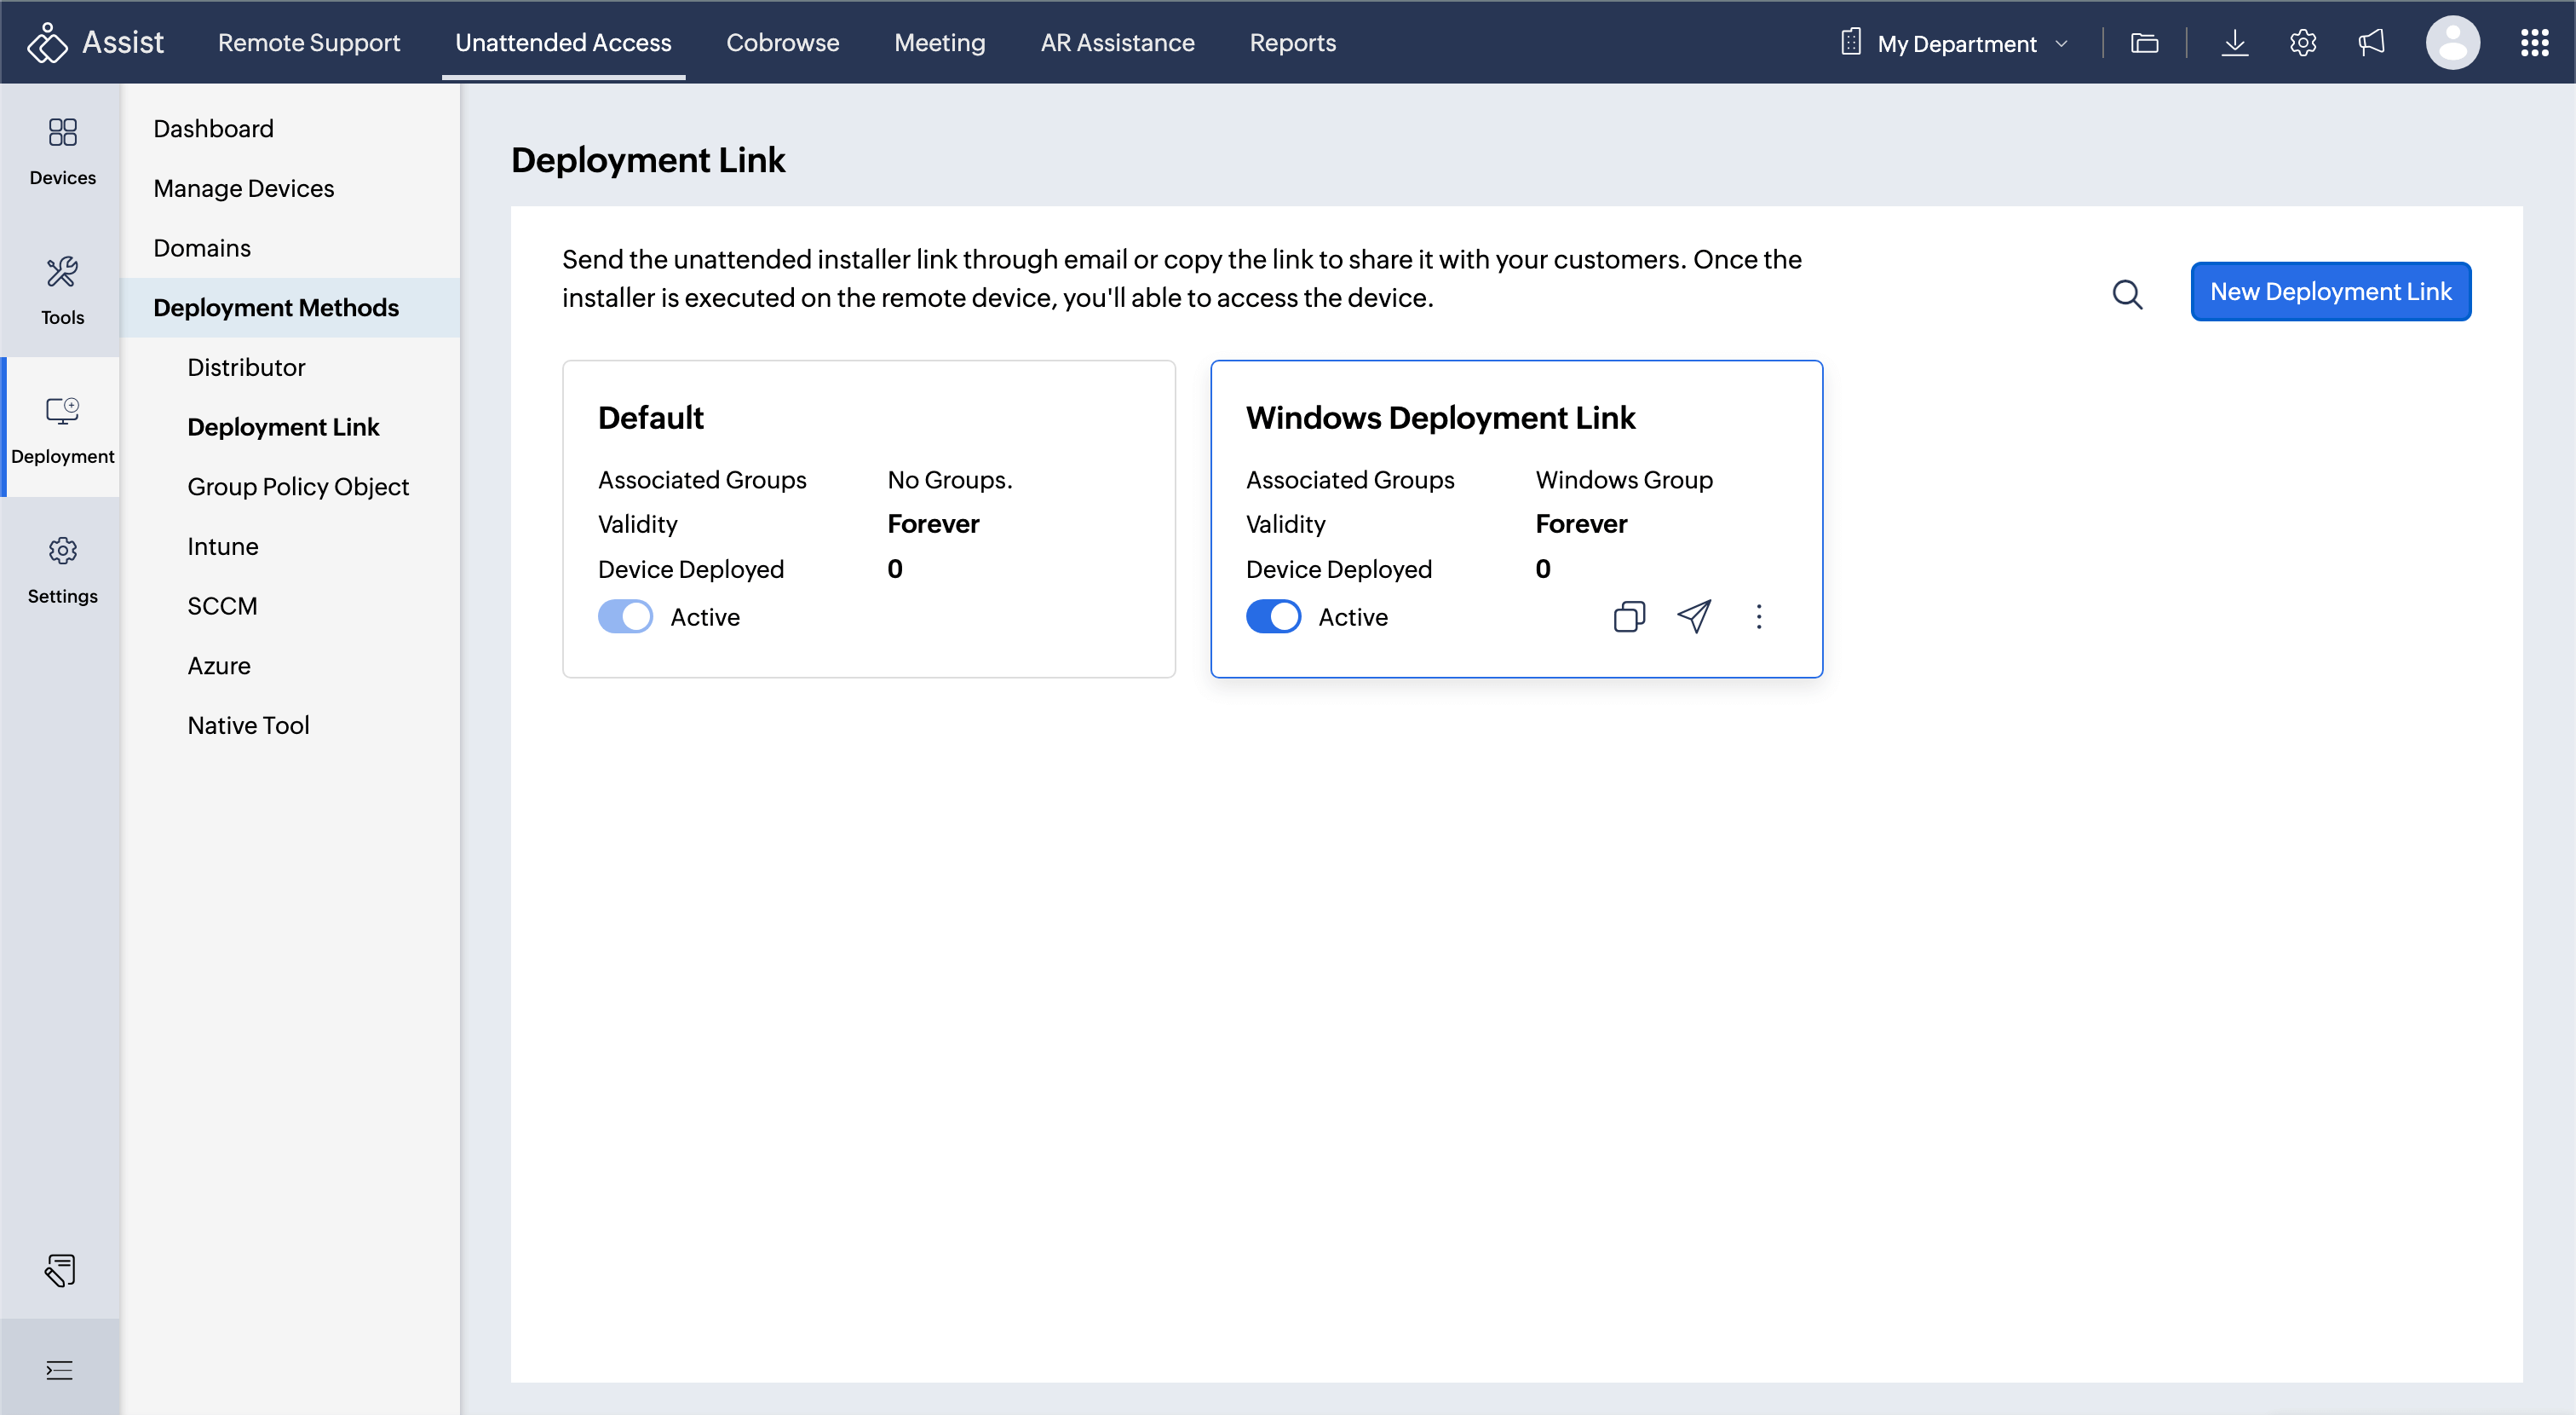Open Group Policy Object deployment method
2576x1415 pixels.
298,487
